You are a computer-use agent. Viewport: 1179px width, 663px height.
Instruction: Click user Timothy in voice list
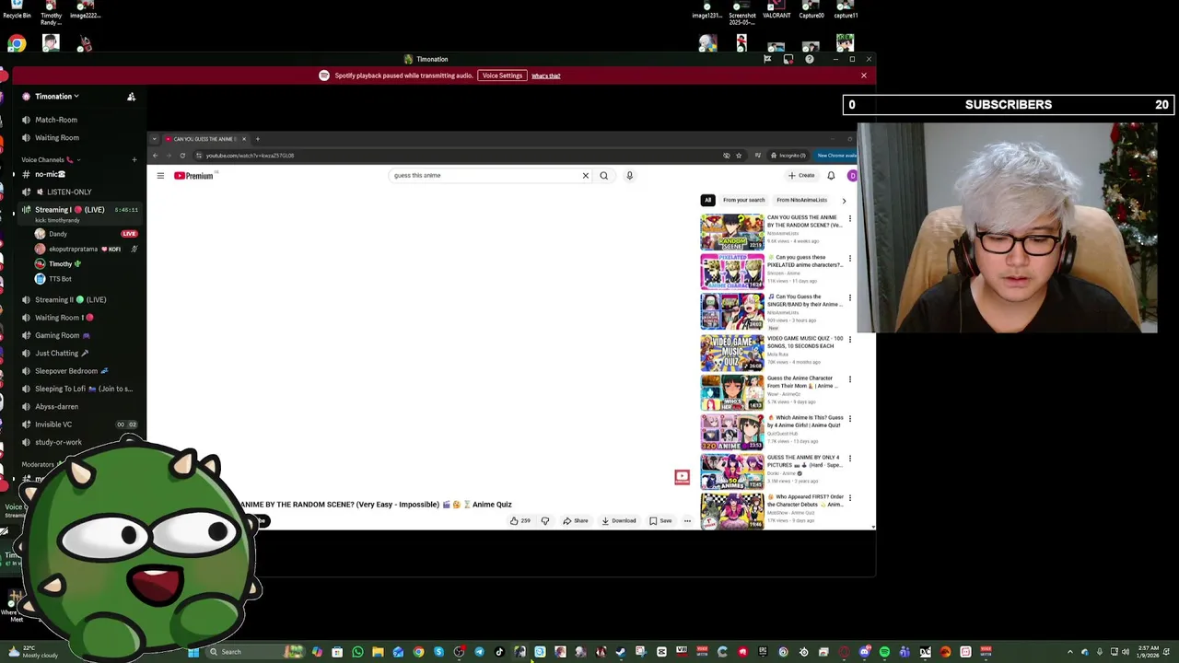(61, 263)
